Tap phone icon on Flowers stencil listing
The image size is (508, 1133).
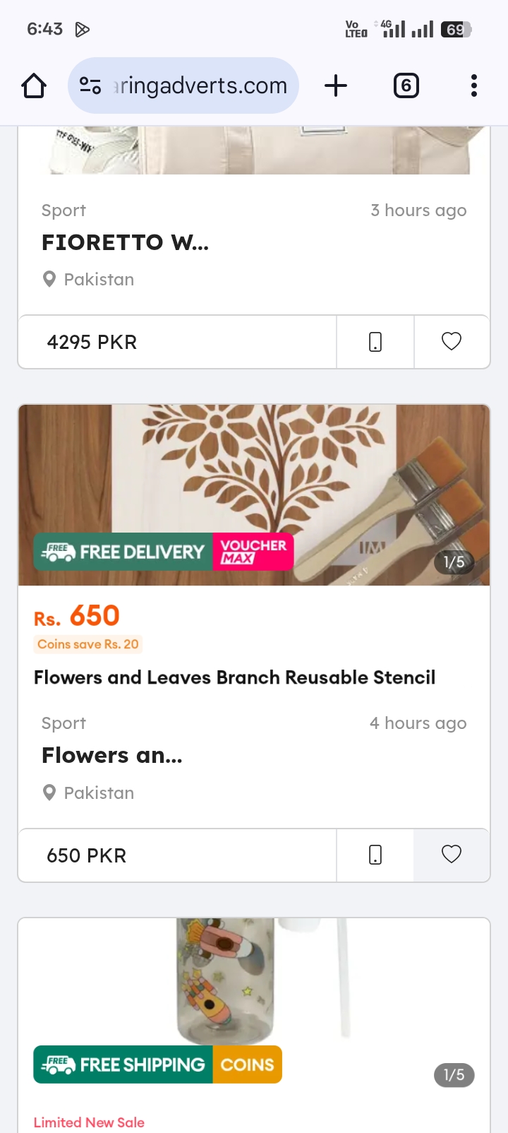coord(375,855)
